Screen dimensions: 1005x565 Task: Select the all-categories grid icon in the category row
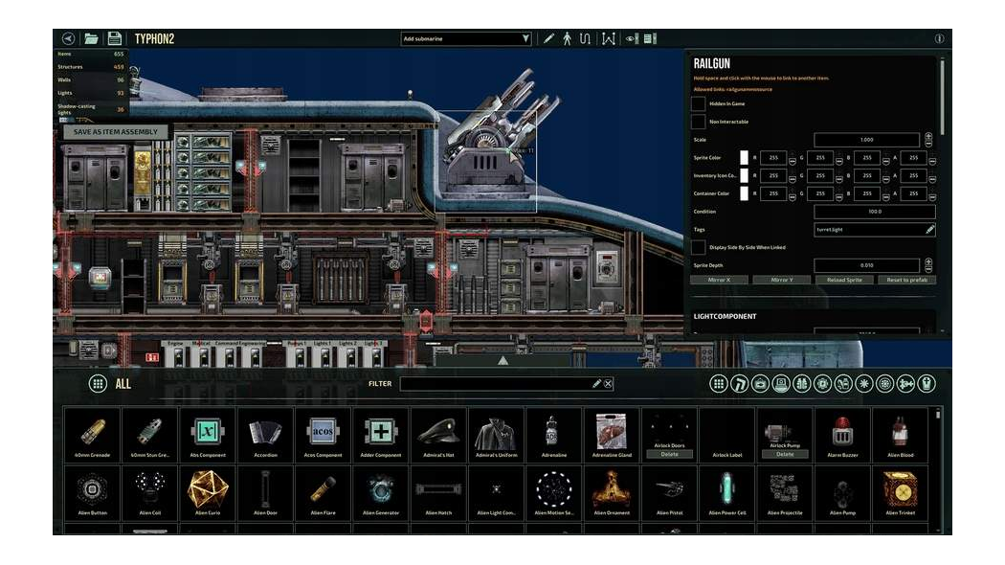coord(719,383)
